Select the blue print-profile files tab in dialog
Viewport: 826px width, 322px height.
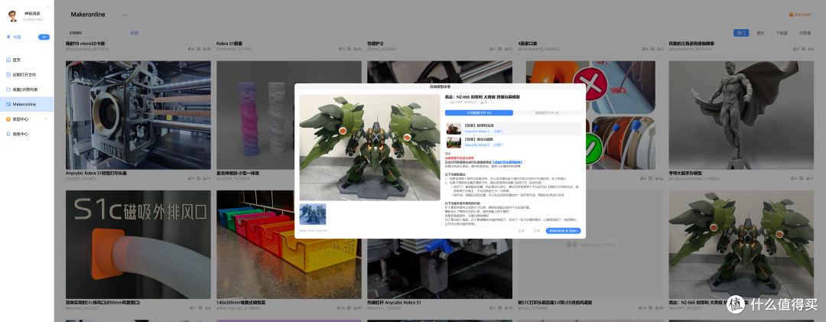point(478,112)
